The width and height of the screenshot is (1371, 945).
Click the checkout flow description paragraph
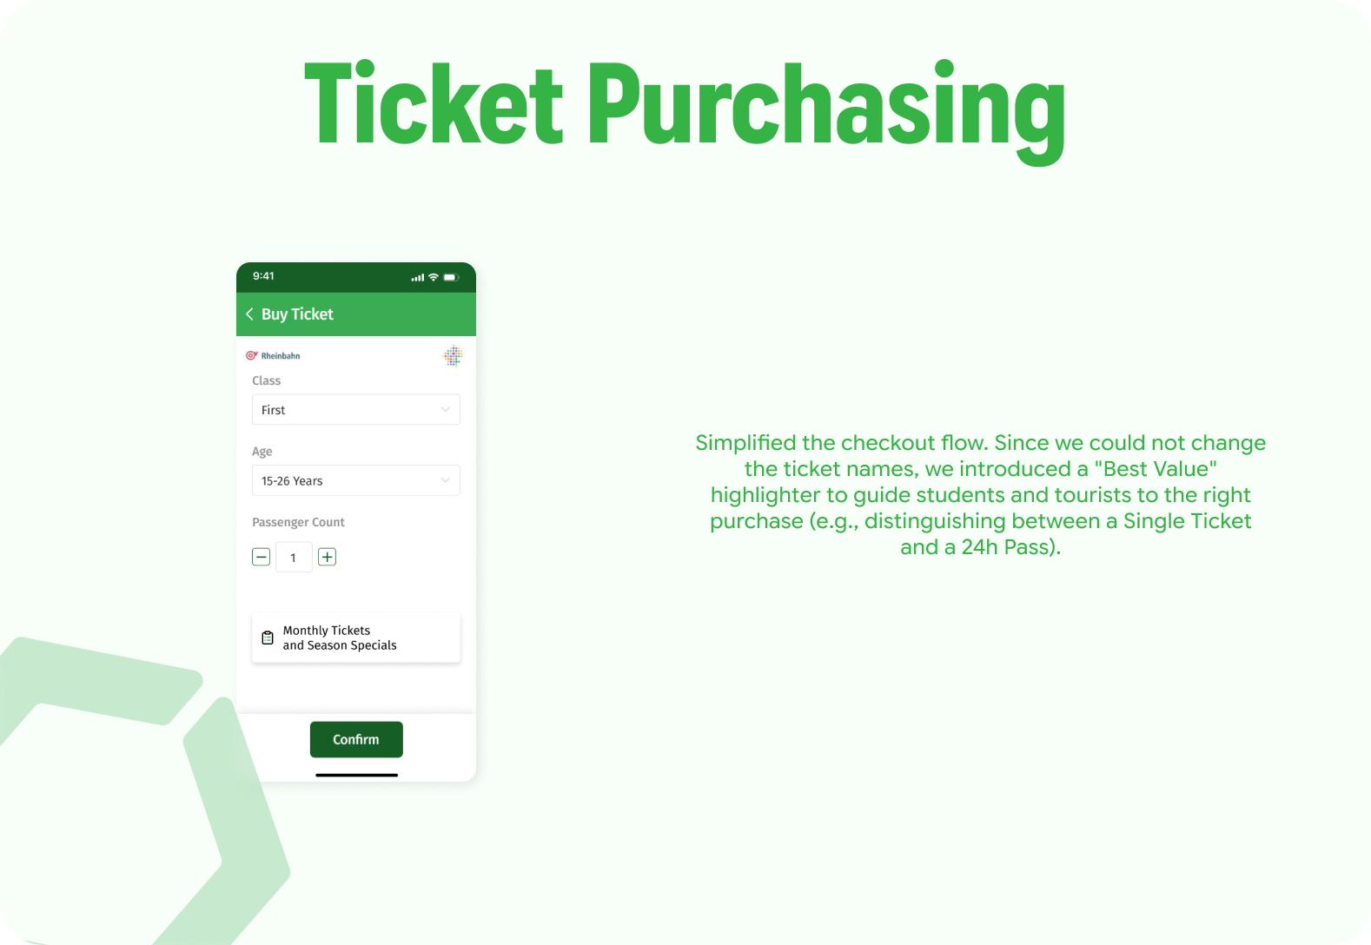pos(980,495)
